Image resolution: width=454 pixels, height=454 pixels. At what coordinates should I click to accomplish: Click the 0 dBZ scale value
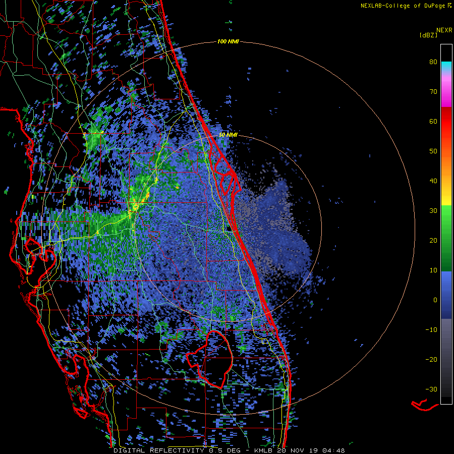[435, 300]
